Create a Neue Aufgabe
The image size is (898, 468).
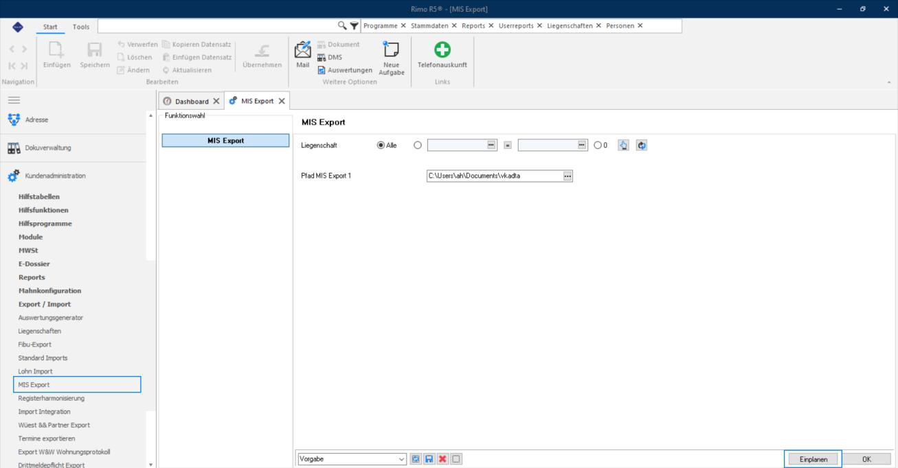[x=391, y=58]
